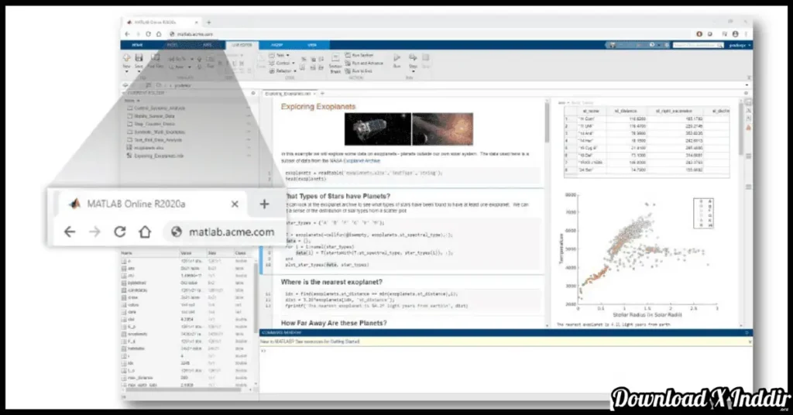Open the Current Folder panel options icon

pyautogui.click(x=253, y=93)
